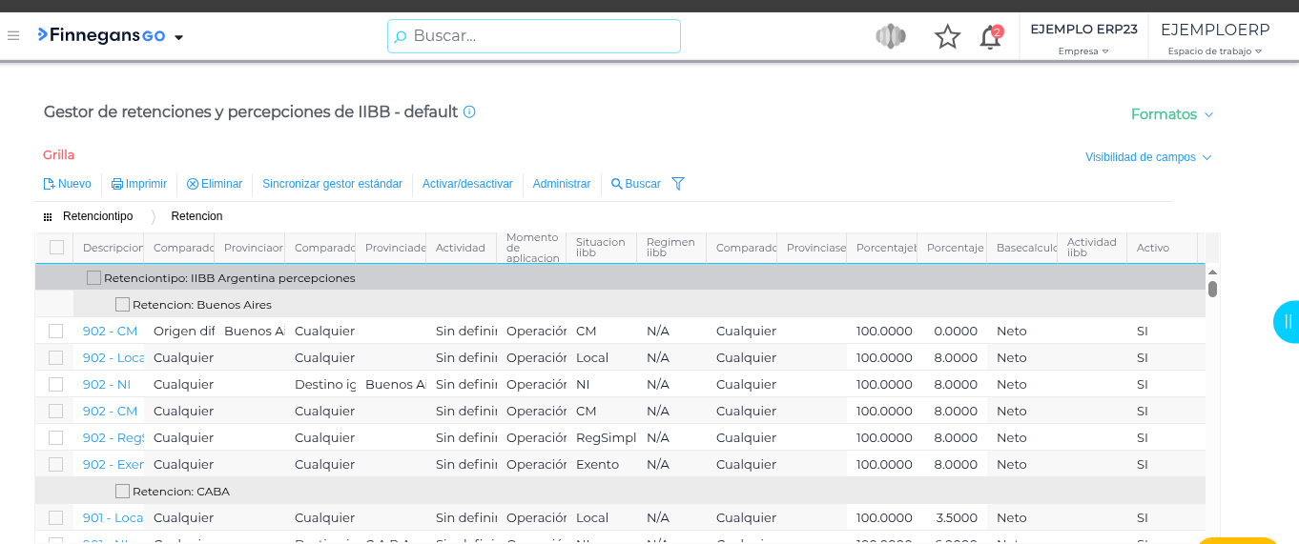Click Sincronizar gestor estándar in toolbar
The image size is (1299, 544).
(x=332, y=184)
